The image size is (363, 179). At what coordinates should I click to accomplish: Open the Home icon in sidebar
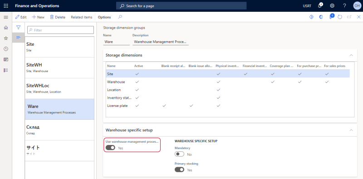coord(6,28)
